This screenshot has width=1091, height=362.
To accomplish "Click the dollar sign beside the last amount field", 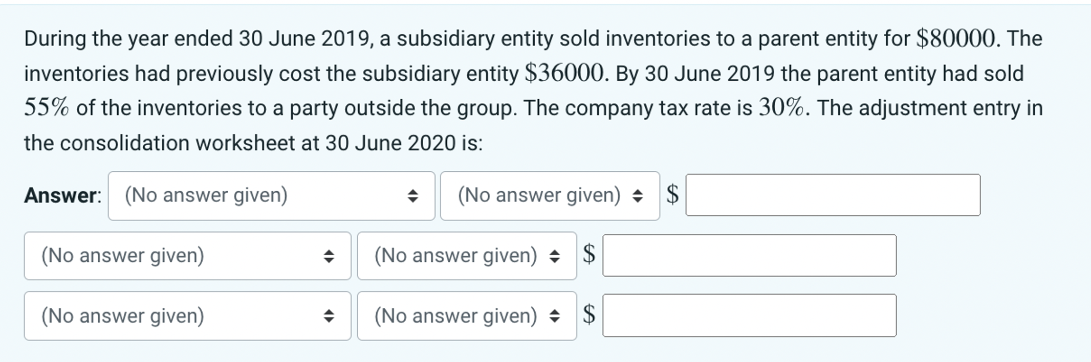I will coord(591,316).
